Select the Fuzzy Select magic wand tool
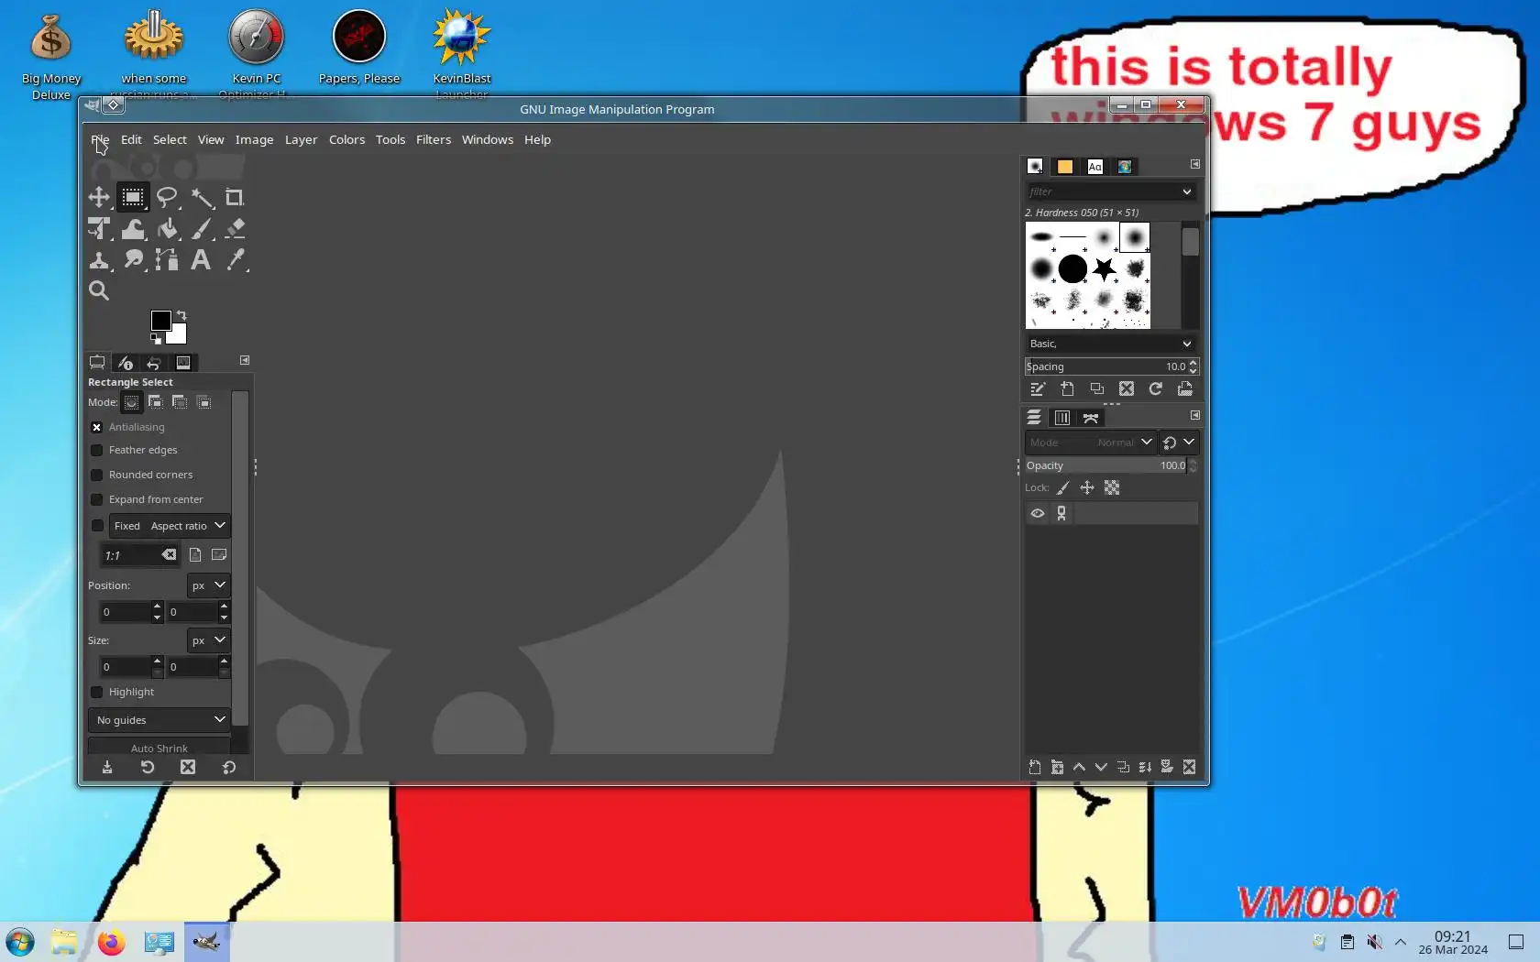Image resolution: width=1540 pixels, height=962 pixels. (202, 197)
